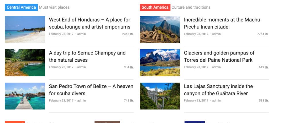Click the Honduras beach thumbnail
287x123 pixels.
coord(25,30)
